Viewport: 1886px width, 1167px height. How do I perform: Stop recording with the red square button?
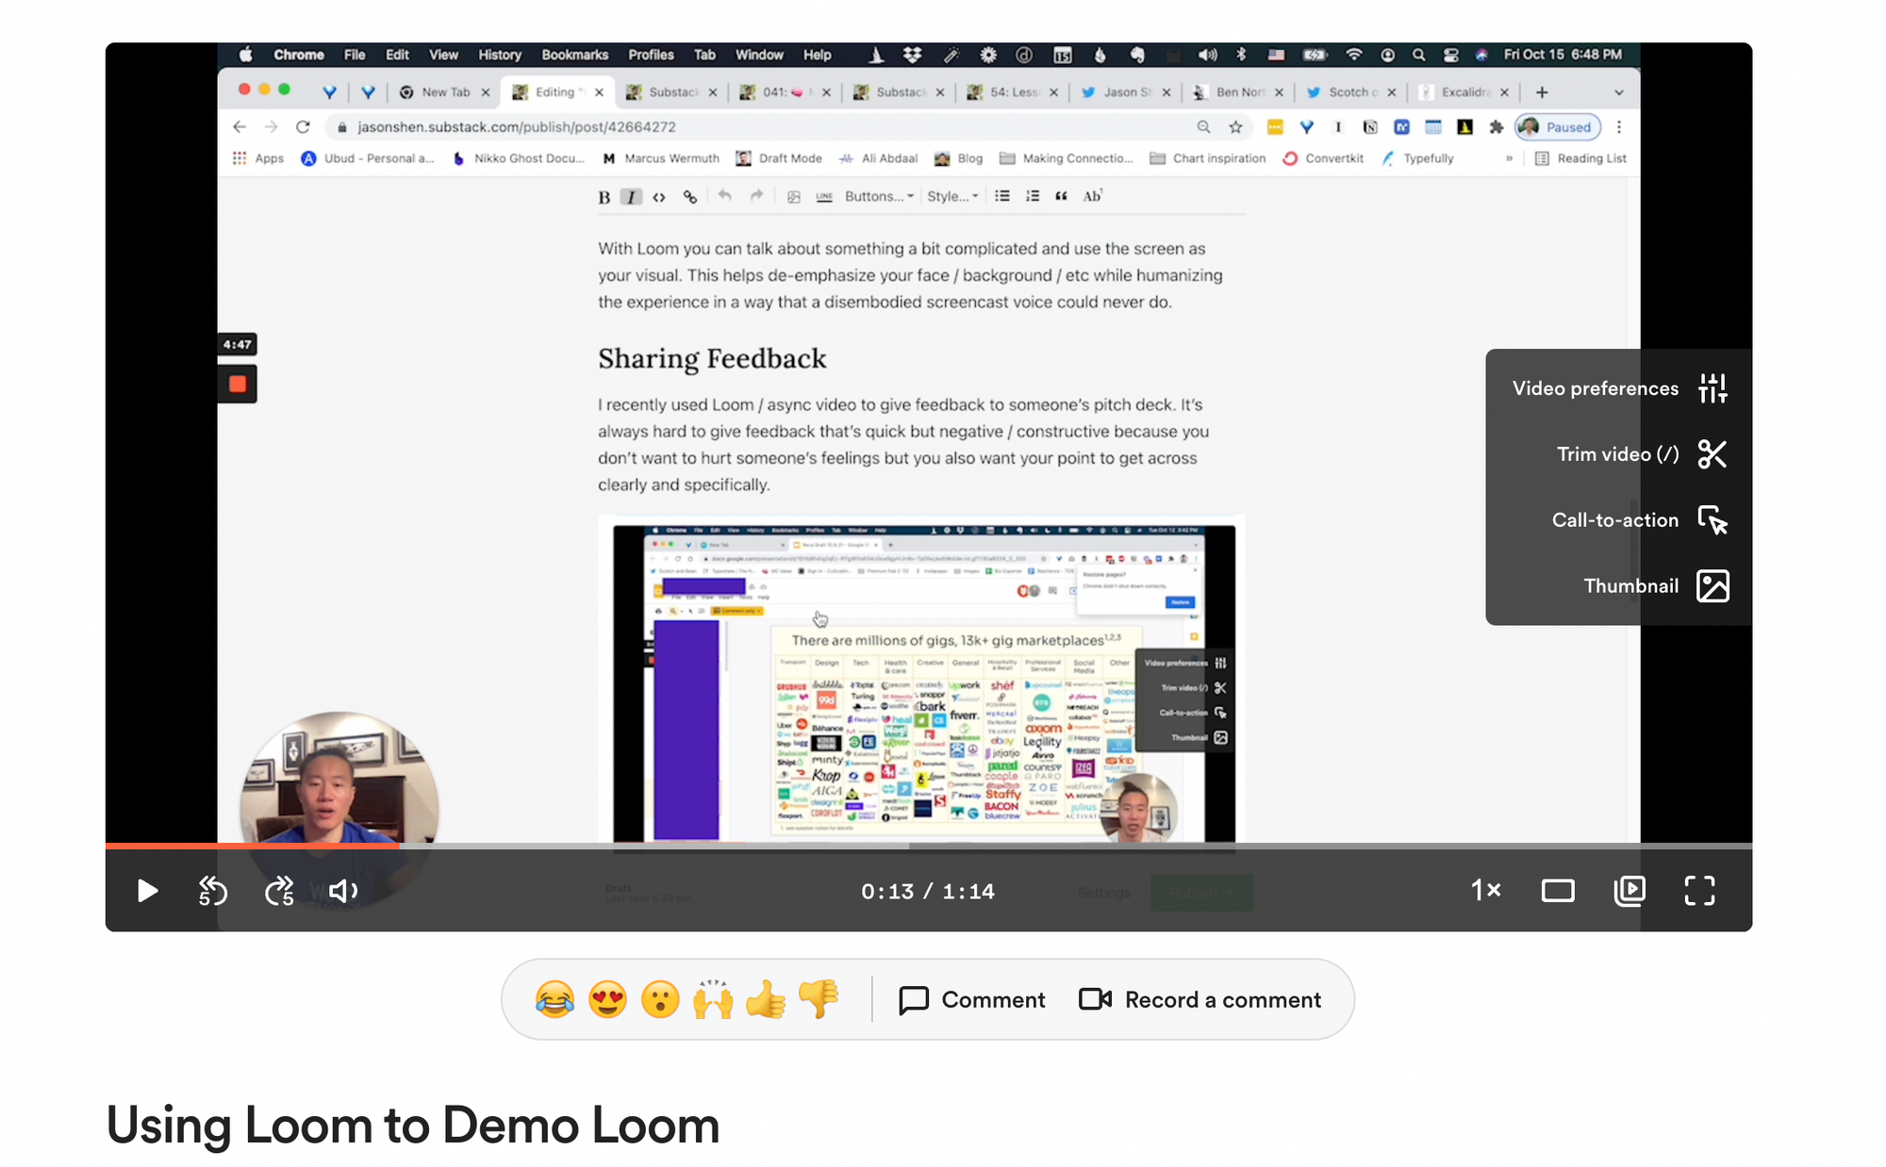pyautogui.click(x=238, y=384)
